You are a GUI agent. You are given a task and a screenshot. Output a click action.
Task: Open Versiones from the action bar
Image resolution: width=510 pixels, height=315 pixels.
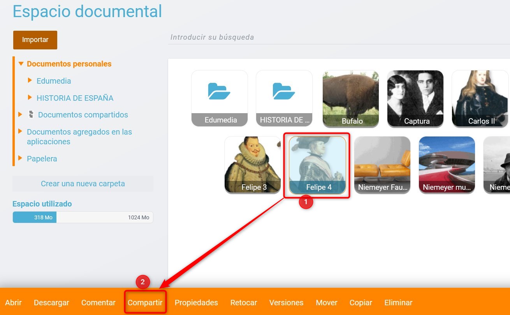287,303
